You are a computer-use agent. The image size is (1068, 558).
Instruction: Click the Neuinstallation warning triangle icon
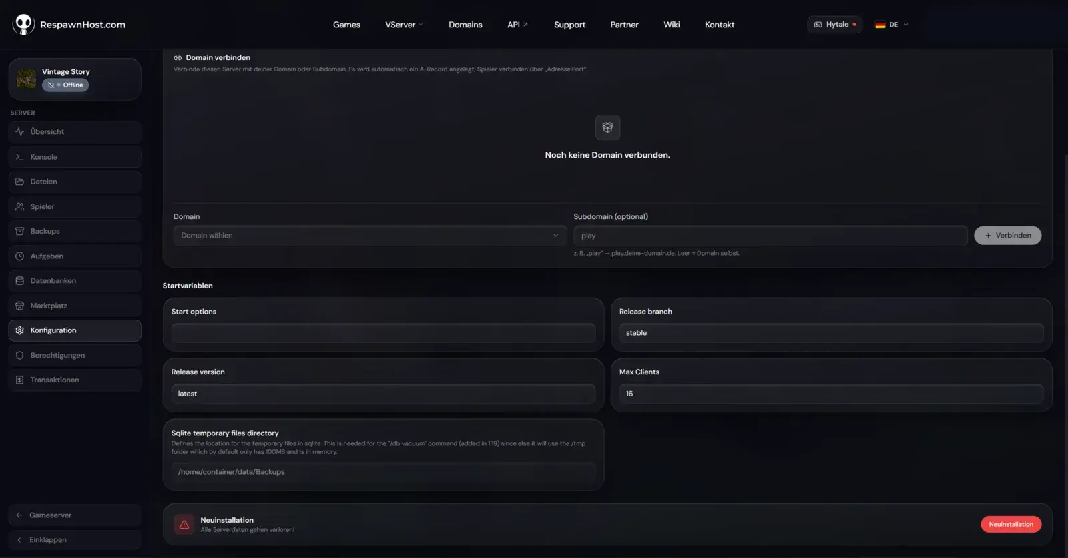click(x=184, y=525)
